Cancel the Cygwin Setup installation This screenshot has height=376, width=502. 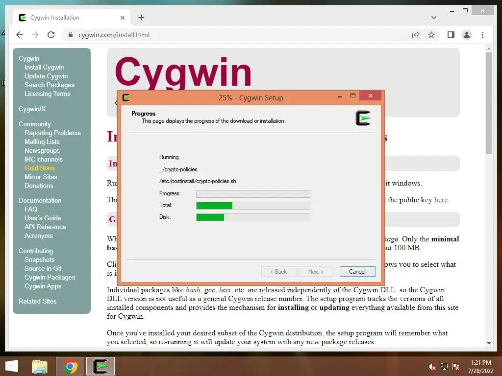click(x=357, y=271)
